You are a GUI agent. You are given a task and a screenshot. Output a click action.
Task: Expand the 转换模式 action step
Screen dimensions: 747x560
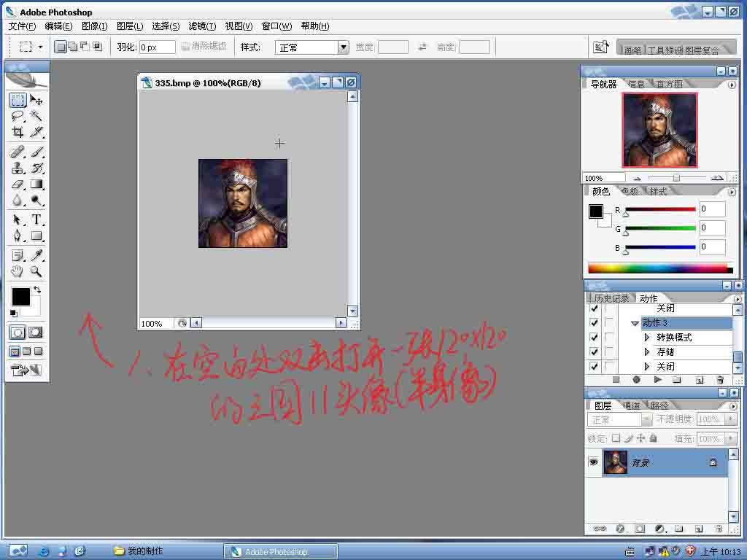647,338
